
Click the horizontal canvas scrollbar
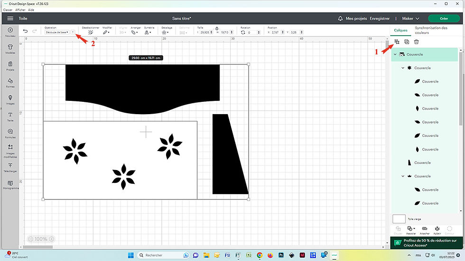pos(38,247)
